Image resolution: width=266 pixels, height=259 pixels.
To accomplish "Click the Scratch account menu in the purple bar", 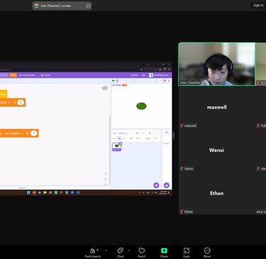I will tap(160, 75).
